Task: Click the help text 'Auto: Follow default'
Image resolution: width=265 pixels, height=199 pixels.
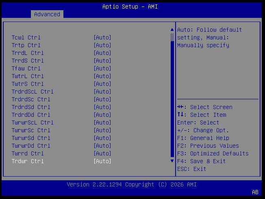Action: tap(209, 30)
